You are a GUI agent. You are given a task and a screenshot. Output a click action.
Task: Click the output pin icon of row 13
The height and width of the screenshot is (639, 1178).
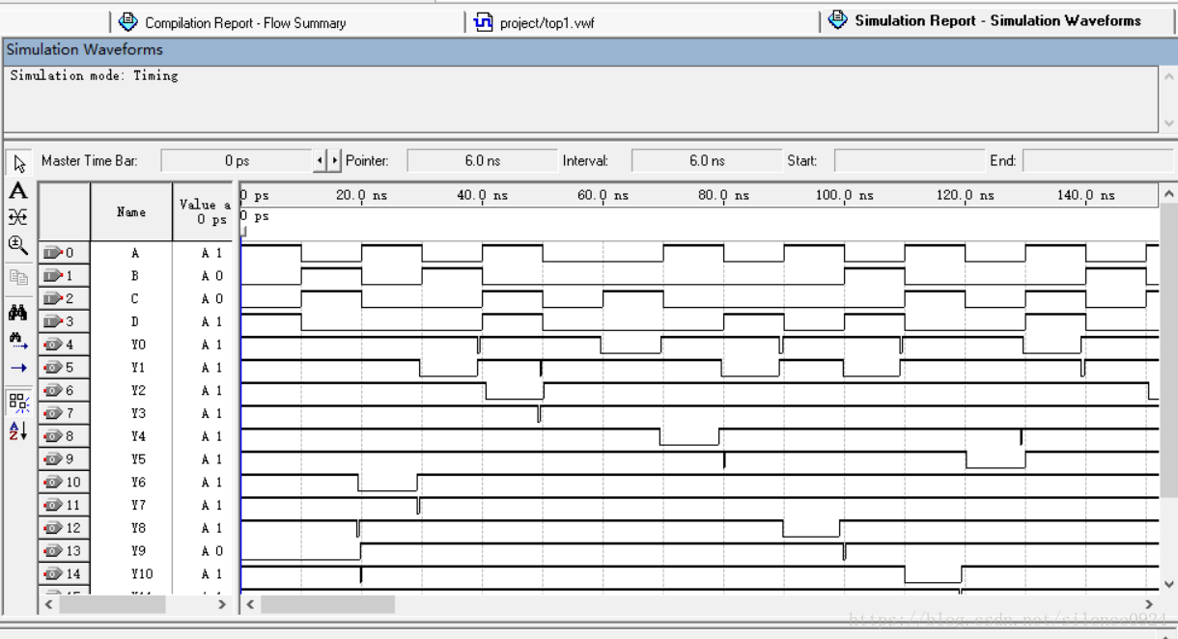pos(53,551)
